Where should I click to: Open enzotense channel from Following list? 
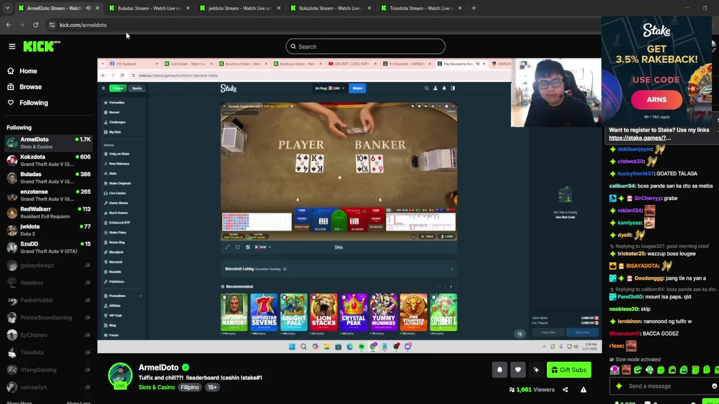48,195
